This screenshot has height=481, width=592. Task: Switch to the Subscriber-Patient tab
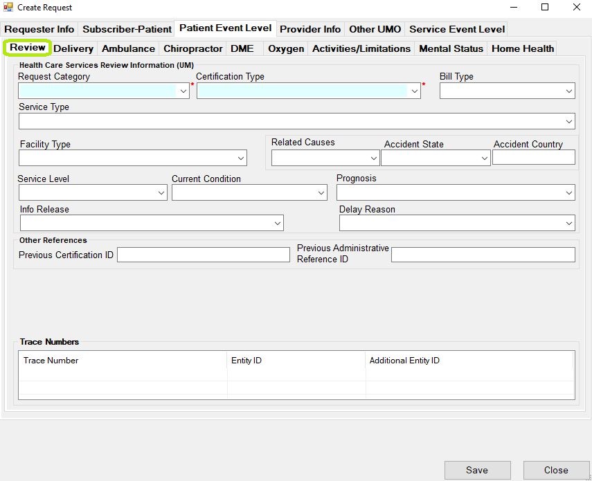coord(127,29)
